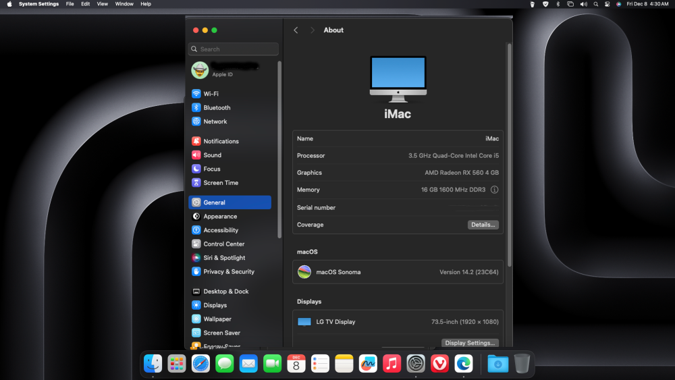
Task: Select General in the sidebar
Action: (230, 202)
